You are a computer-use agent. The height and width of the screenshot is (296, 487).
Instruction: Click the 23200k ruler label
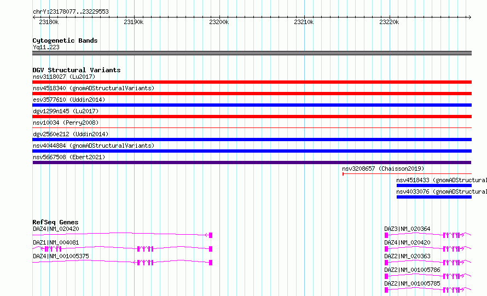click(x=219, y=22)
